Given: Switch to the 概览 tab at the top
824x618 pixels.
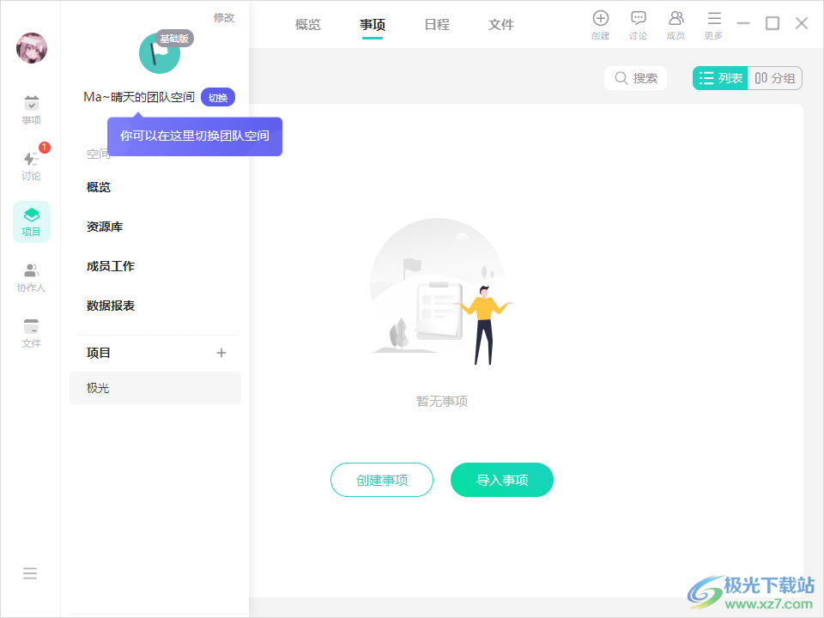Looking at the screenshot, I should pyautogui.click(x=307, y=24).
